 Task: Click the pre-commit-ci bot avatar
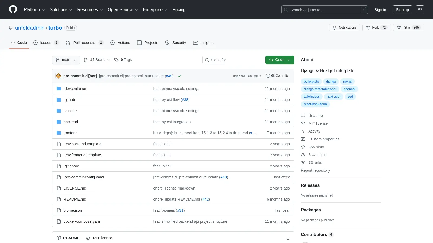(58, 76)
